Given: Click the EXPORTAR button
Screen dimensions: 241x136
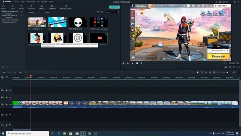Looking at the screenshot, I should pyautogui.click(x=114, y=7).
